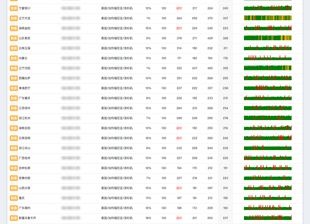Click 美国/加利福尼亚/洛杉矶 in 广西桂林 row
The width and height of the screenshot is (310, 224).
point(117,158)
